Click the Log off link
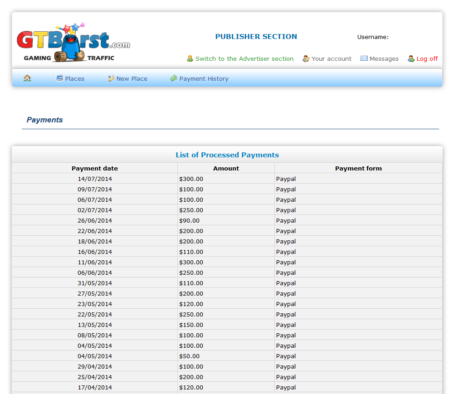Image resolution: width=454 pixels, height=394 pixels. [x=427, y=59]
